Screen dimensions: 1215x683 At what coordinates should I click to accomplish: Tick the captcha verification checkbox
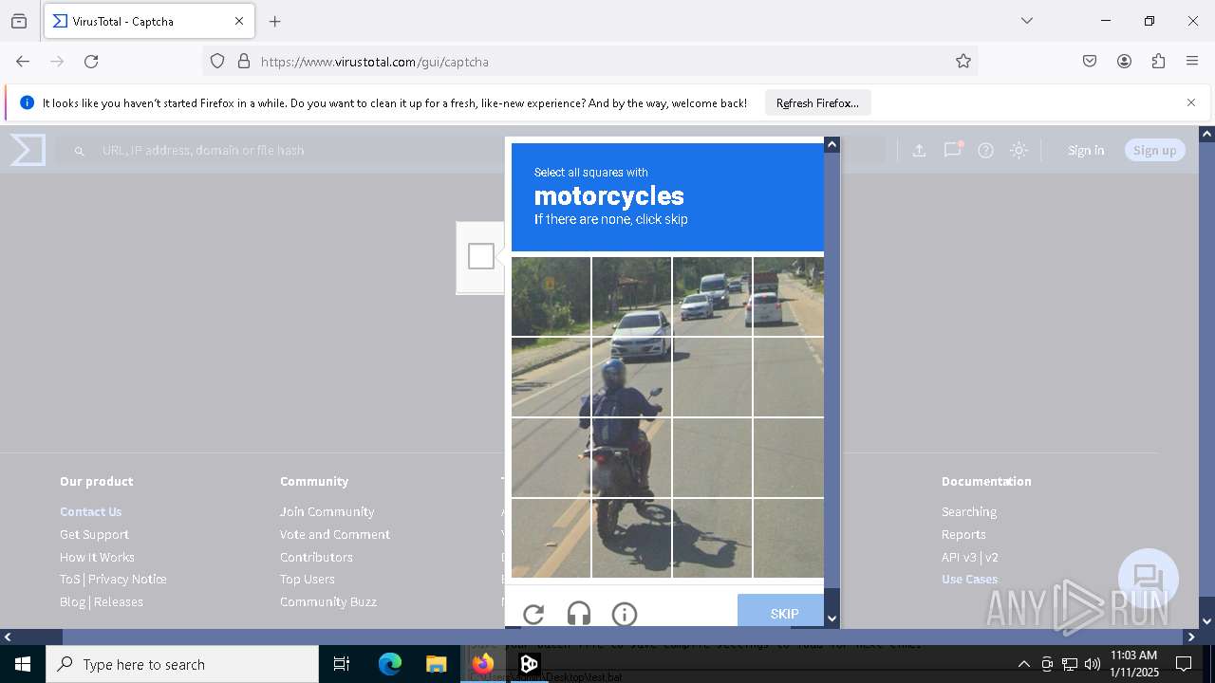click(481, 256)
